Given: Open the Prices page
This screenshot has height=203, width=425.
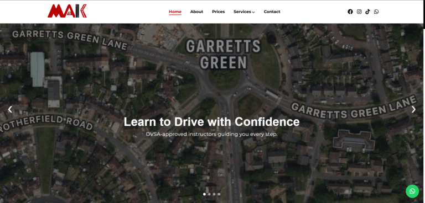Looking at the screenshot, I should pos(219,12).
